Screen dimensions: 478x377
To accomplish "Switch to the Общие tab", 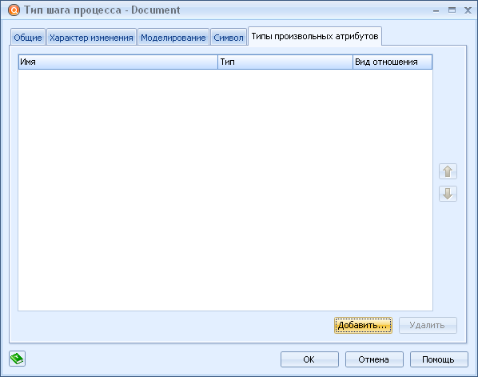I will coord(28,38).
